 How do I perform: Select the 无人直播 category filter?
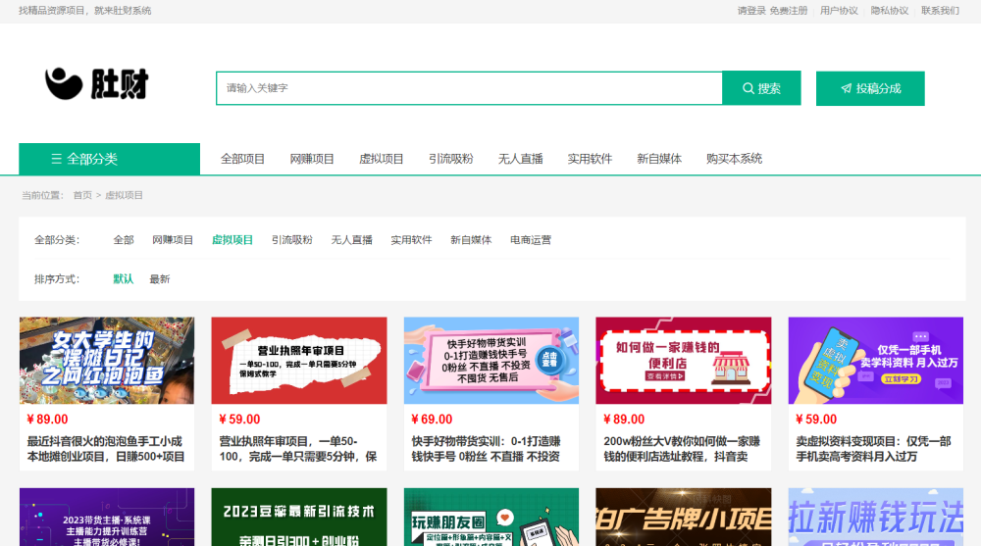pos(351,240)
